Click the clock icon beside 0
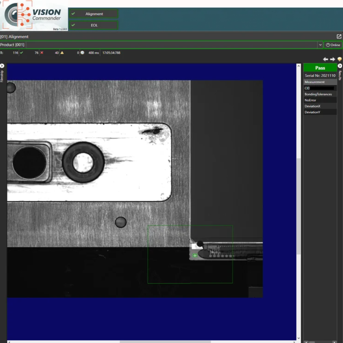Viewport: 343px width, 343px height. [x=83, y=53]
